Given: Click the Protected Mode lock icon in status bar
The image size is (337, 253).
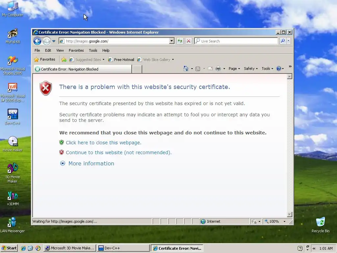Looking at the screenshot, I should pos(254,221).
